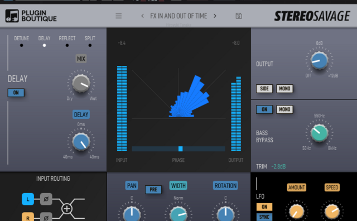Go to next preset with right chevron
Image resolution: width=357 pixels, height=221 pixels.
(215, 16)
